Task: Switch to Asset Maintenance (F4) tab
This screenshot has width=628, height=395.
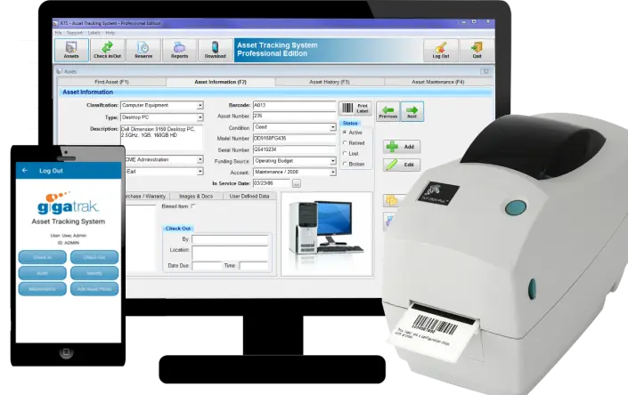Action: click(x=437, y=82)
